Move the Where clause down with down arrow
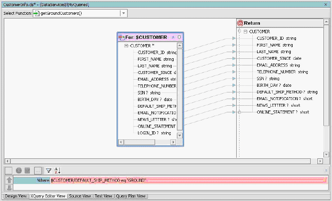Viewport: 332px width, 201px height. (x=9, y=187)
